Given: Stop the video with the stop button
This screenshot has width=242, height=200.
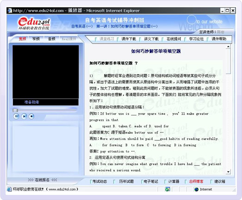Looking at the screenshot, I should click(x=32, y=116).
